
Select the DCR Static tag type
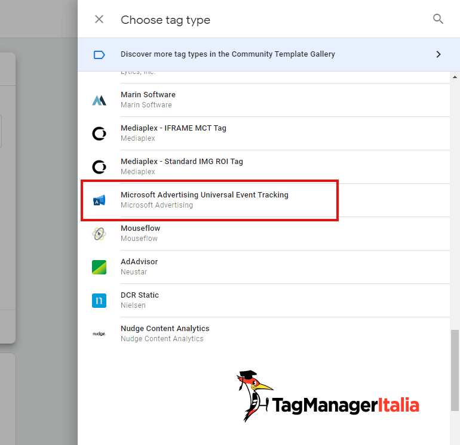pos(263,300)
